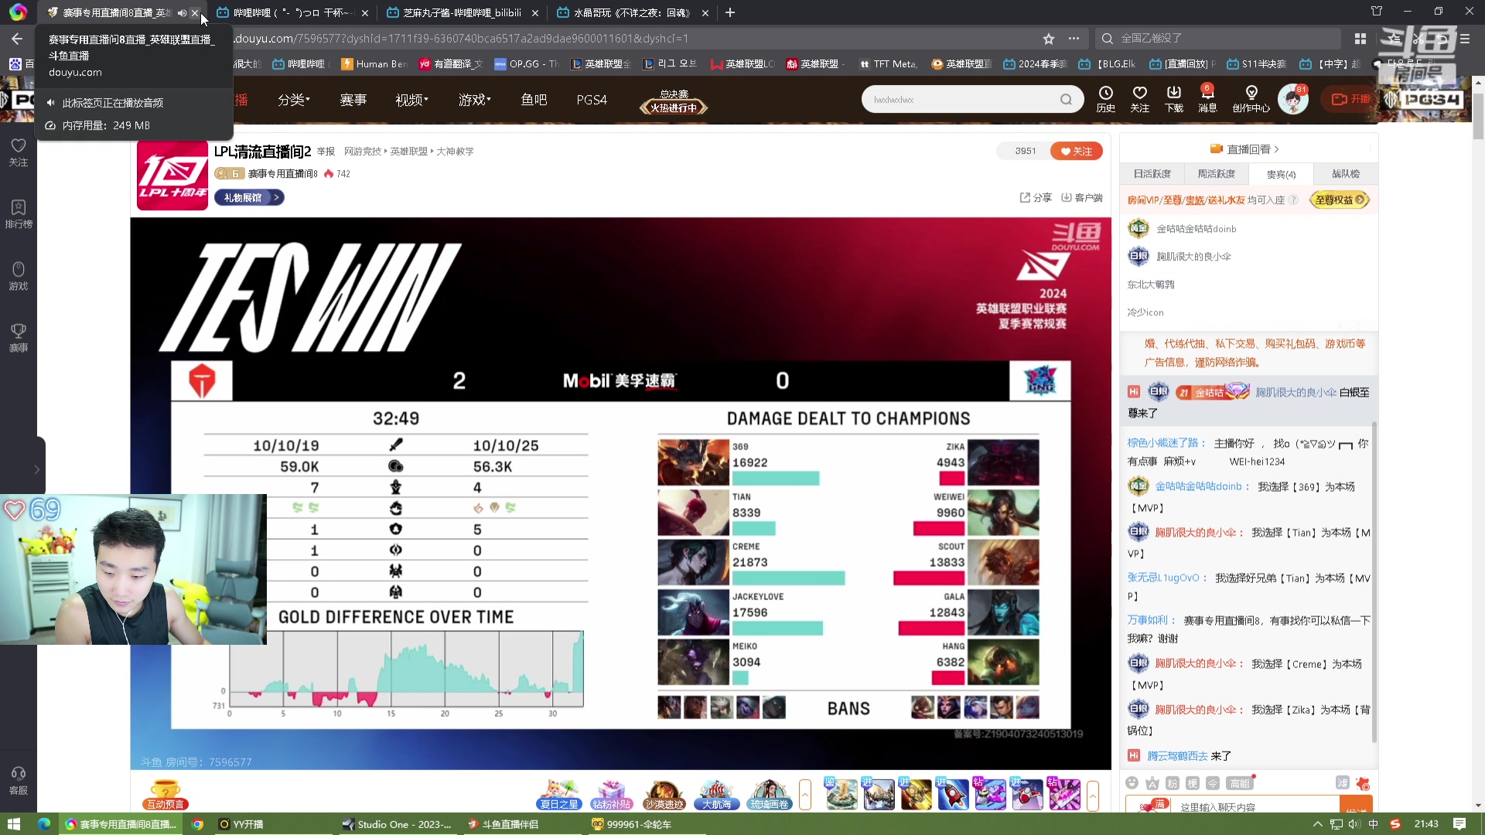This screenshot has height=835, width=1485.
Task: Click the LPL 十周年 streamer avatar thumbnail
Action: [x=172, y=176]
